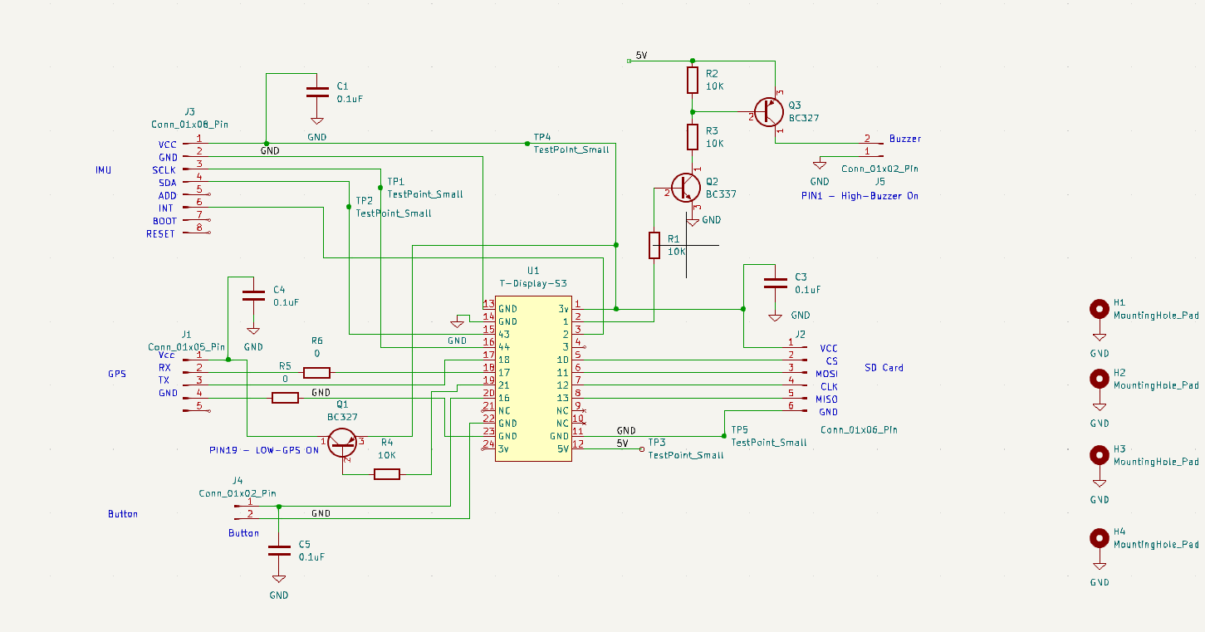Click the junction dot on J4 pin 1 wire

pos(278,506)
